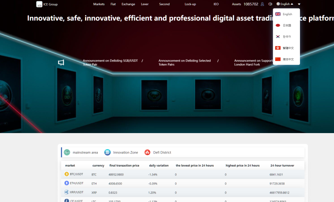The width and height of the screenshot is (334, 202).
Task: Click the announcement megaphone icon
Action: [x=61, y=63]
